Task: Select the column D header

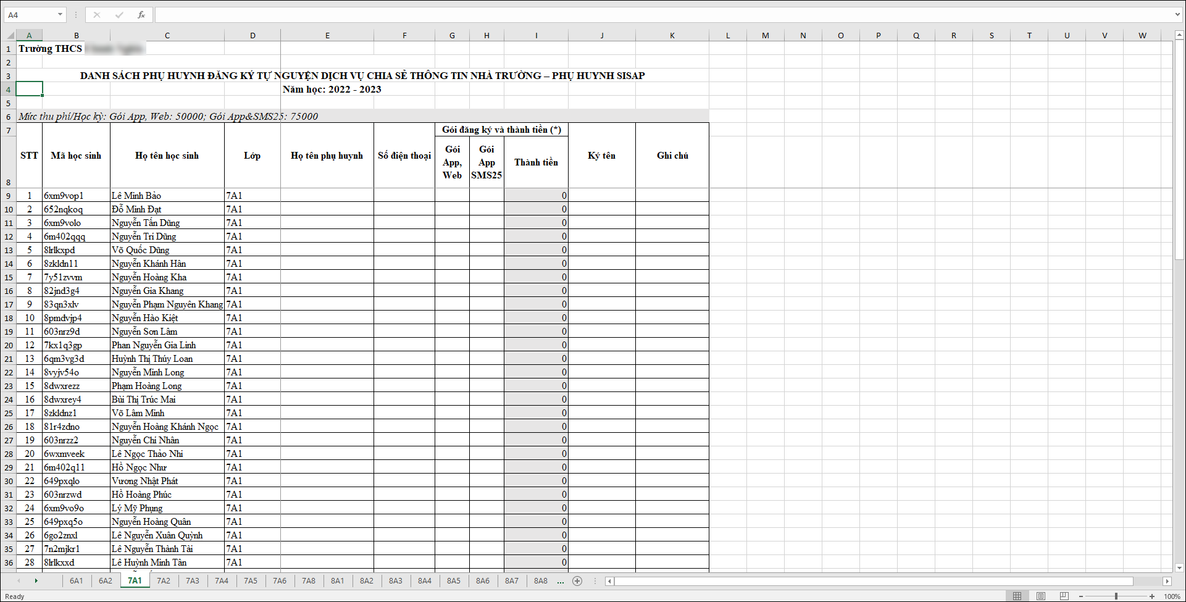Action: point(253,35)
